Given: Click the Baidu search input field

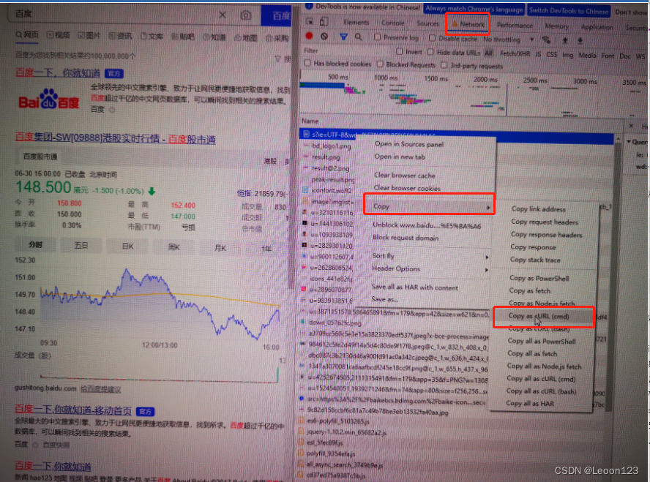Looking at the screenshot, I should coord(112,14).
